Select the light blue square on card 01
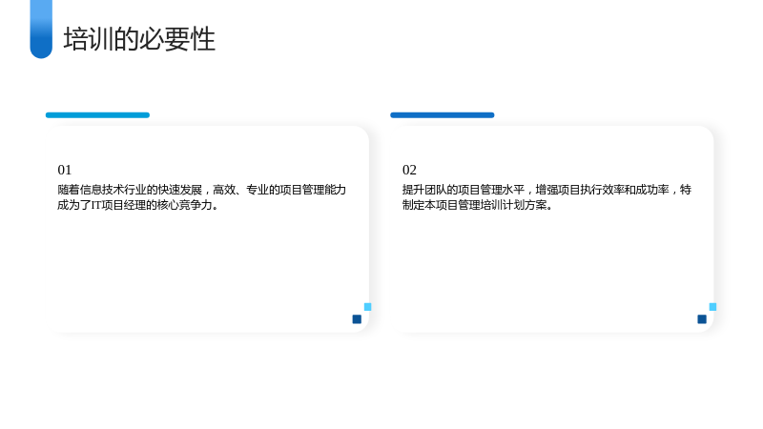The height and width of the screenshot is (429, 763). (x=368, y=306)
